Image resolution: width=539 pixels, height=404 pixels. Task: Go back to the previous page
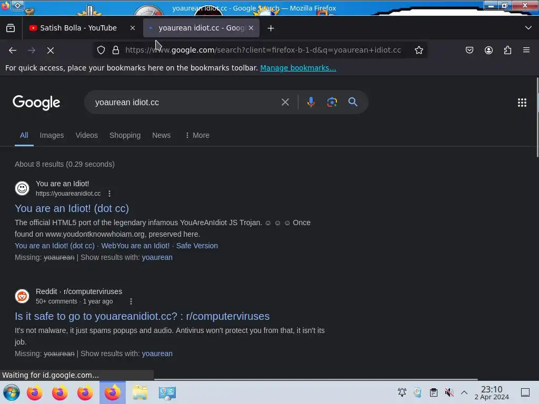(x=13, y=50)
